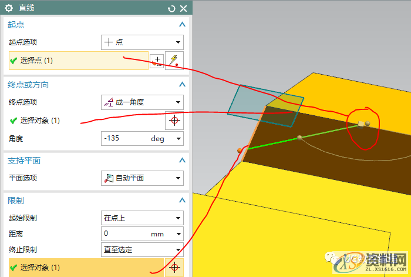Click the 支持平面 section title
411x277 pixels.
coord(24,161)
